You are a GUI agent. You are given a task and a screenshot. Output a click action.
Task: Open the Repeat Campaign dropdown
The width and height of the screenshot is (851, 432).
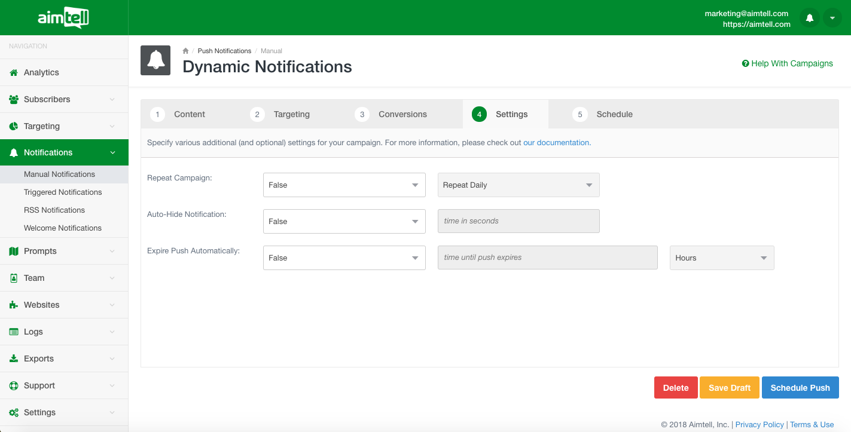(x=344, y=185)
